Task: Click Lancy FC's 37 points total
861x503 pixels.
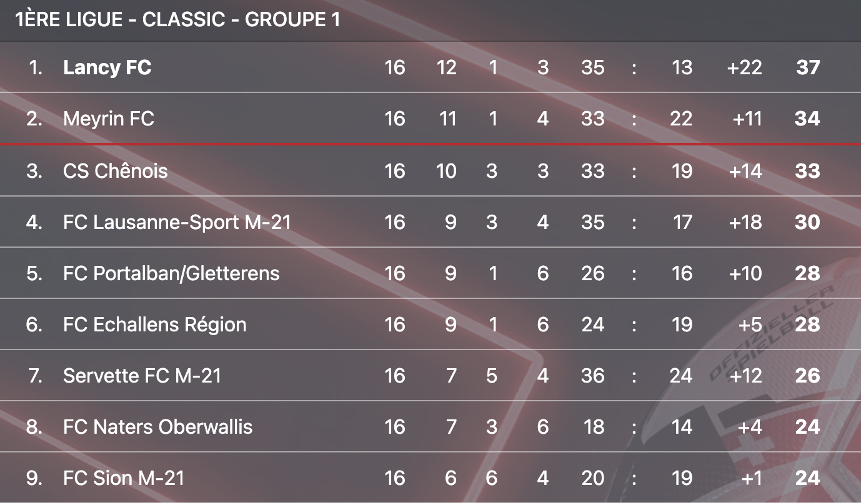Action: coord(807,67)
